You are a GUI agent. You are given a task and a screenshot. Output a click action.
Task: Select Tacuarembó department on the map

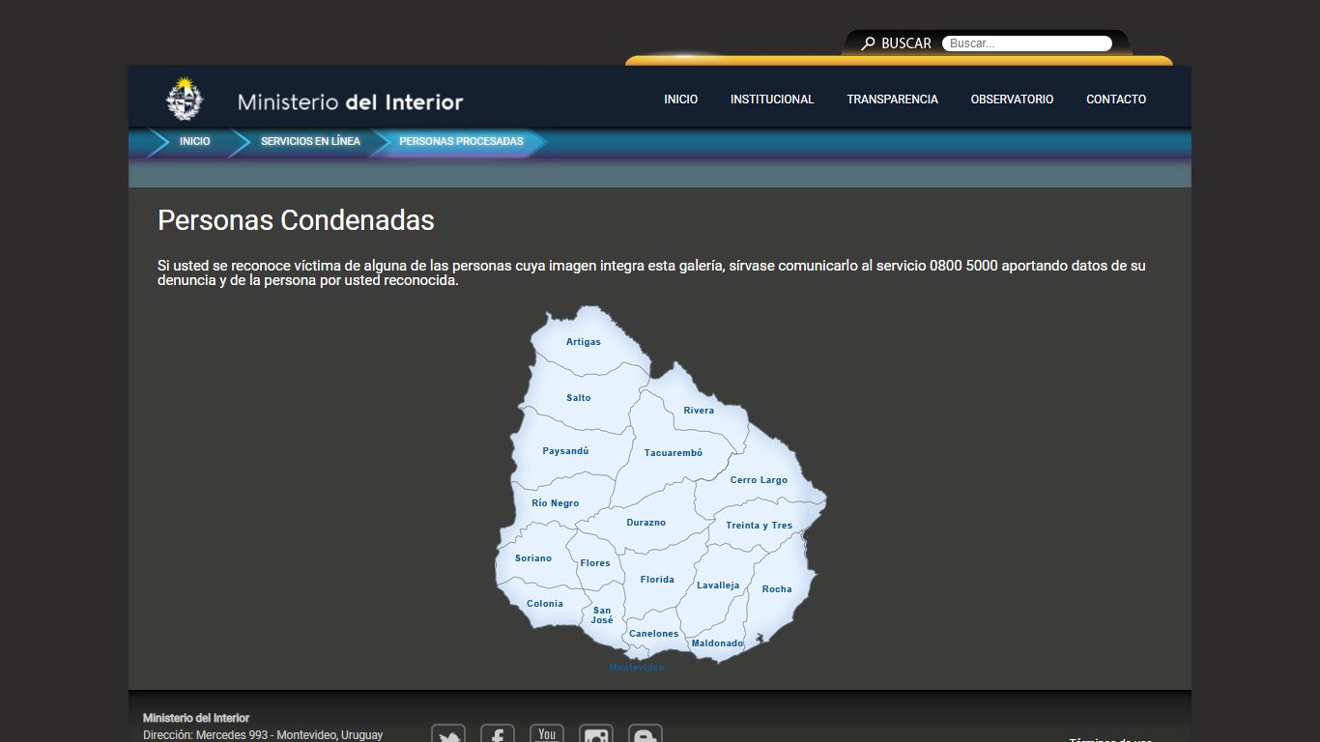click(674, 453)
